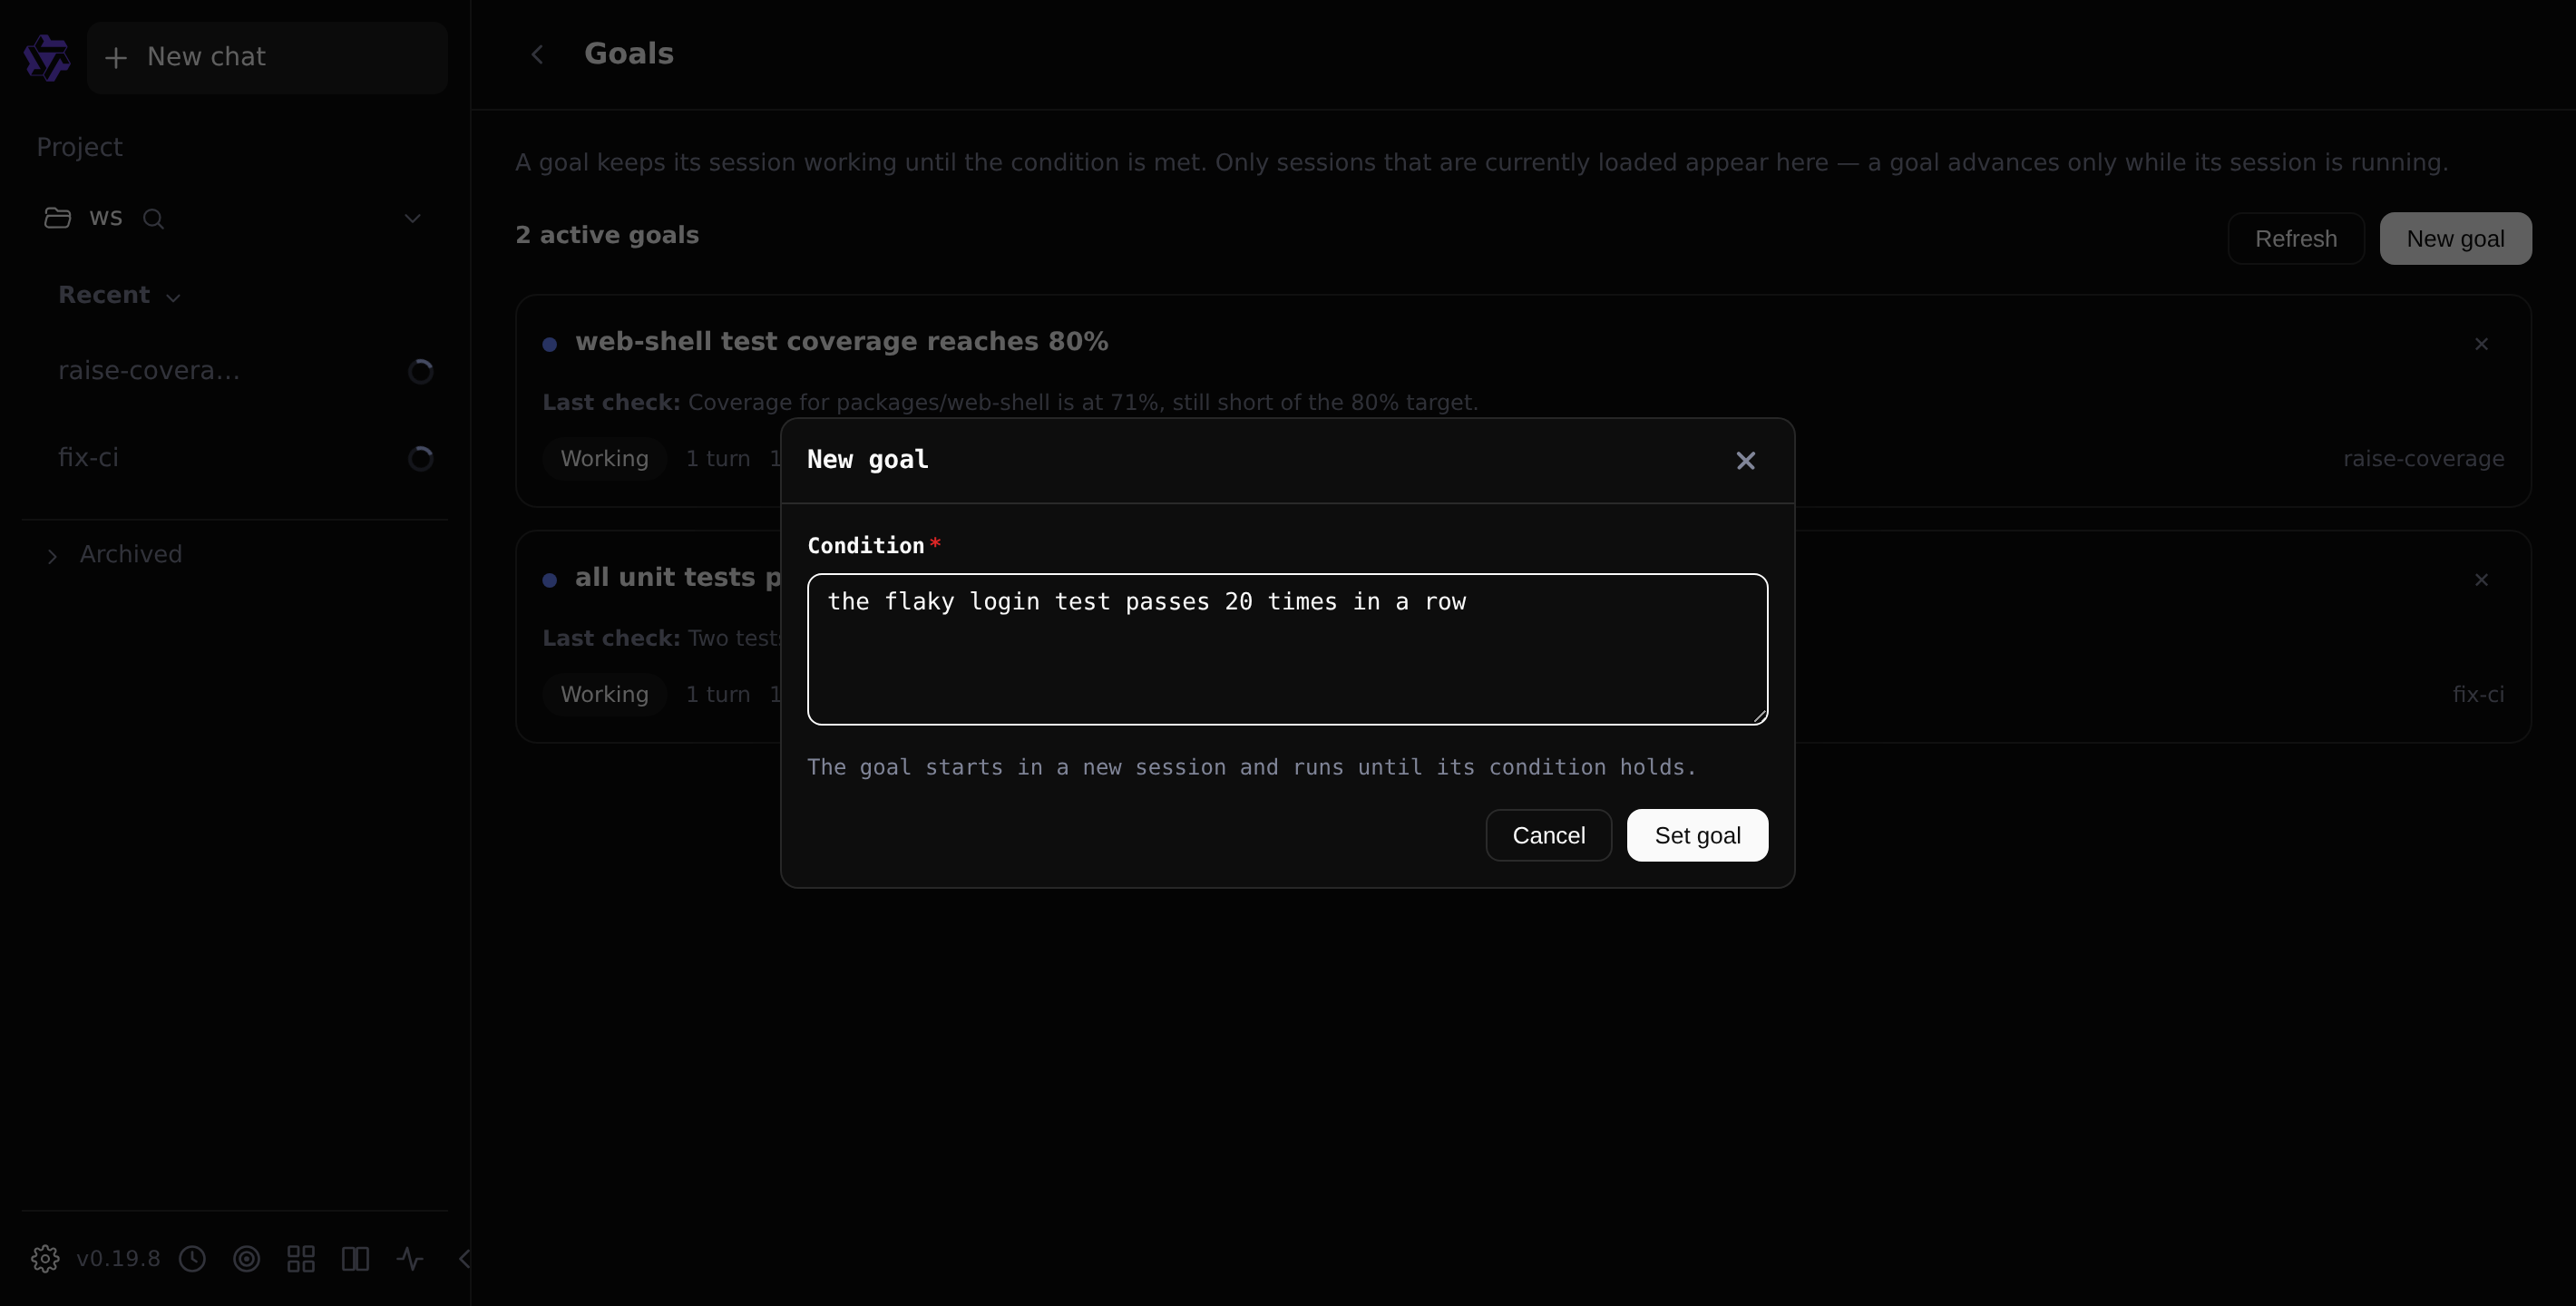This screenshot has height=1306, width=2576.
Task: Click the spinner next to raise-covera… session
Action: [420, 371]
